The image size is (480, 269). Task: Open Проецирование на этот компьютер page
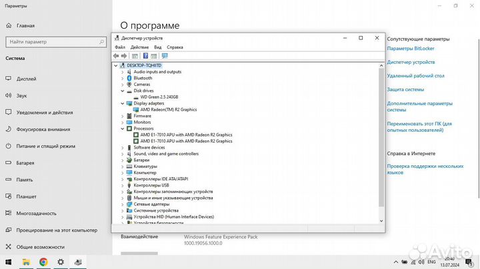(57, 230)
